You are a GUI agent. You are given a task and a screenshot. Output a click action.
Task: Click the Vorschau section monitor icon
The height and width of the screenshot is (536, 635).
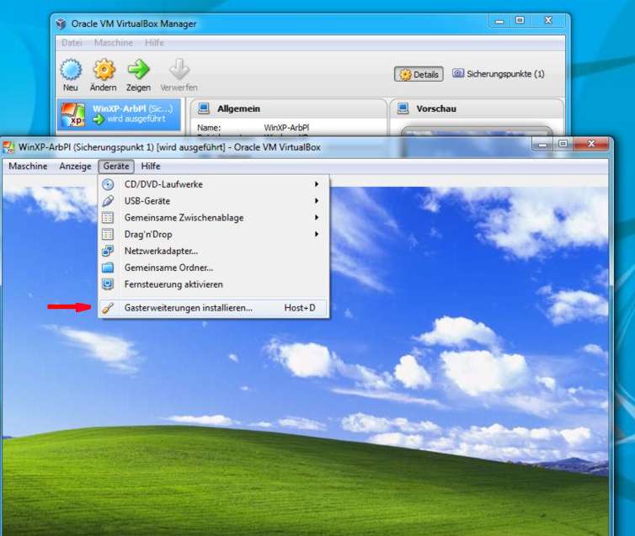(x=403, y=109)
